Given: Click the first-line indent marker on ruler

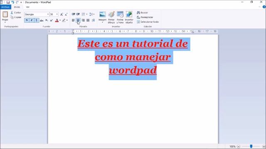Looking at the screenshot, I should pyautogui.click(x=73, y=30).
